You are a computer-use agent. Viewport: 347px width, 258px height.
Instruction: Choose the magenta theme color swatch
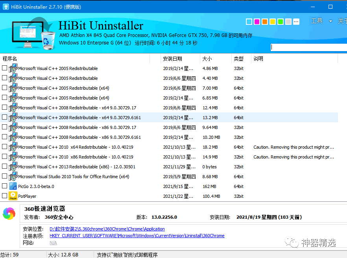point(257,22)
